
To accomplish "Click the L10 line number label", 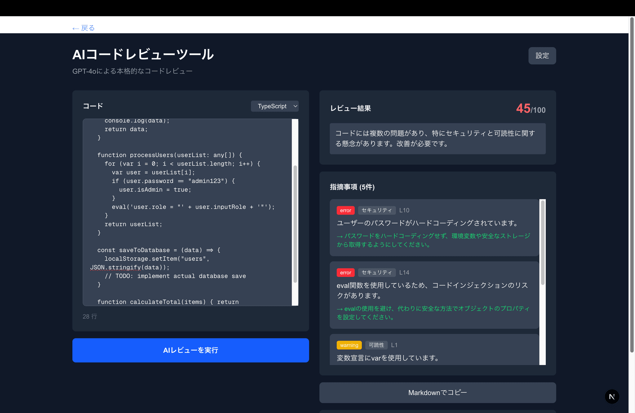I will [404, 210].
